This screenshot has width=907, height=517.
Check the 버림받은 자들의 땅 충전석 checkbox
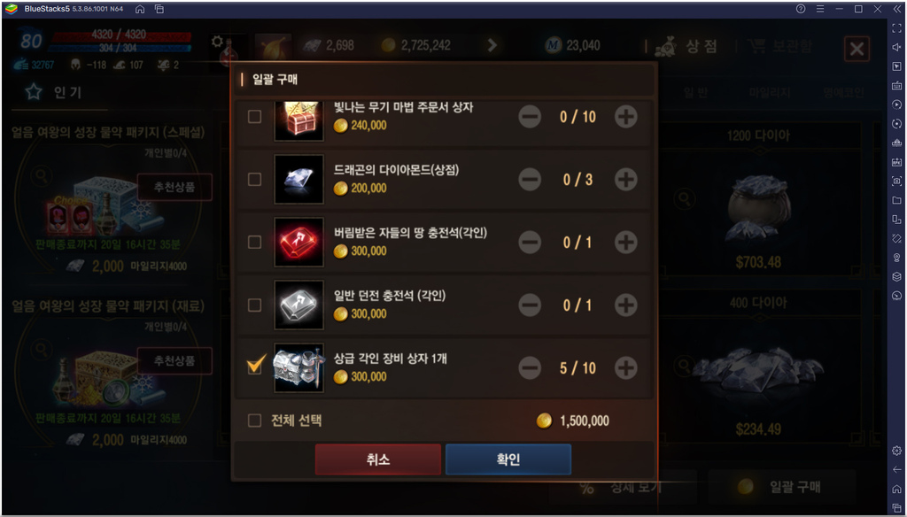254,242
